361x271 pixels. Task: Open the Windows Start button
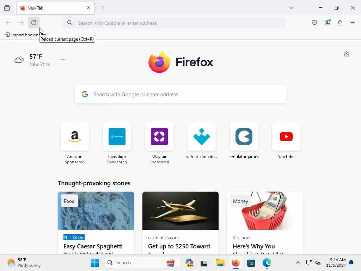click(94, 263)
